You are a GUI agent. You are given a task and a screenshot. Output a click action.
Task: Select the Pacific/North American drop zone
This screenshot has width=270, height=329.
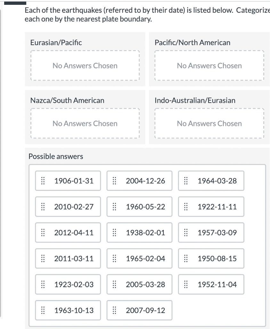pyautogui.click(x=209, y=66)
